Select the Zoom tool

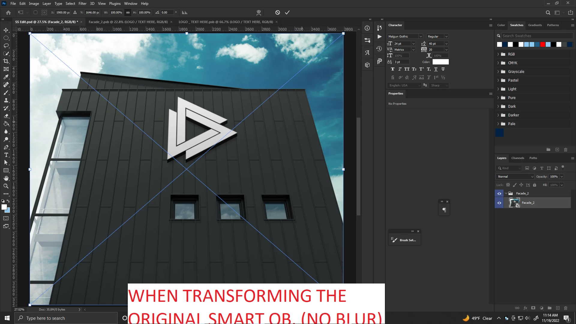[x=6, y=186]
